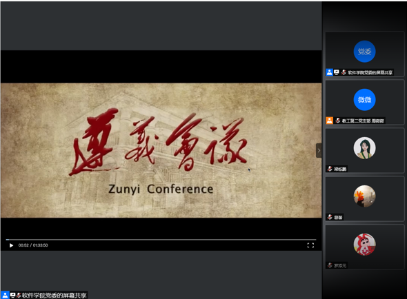
Task: Select the orange flower avatar participant
Action: (364, 196)
